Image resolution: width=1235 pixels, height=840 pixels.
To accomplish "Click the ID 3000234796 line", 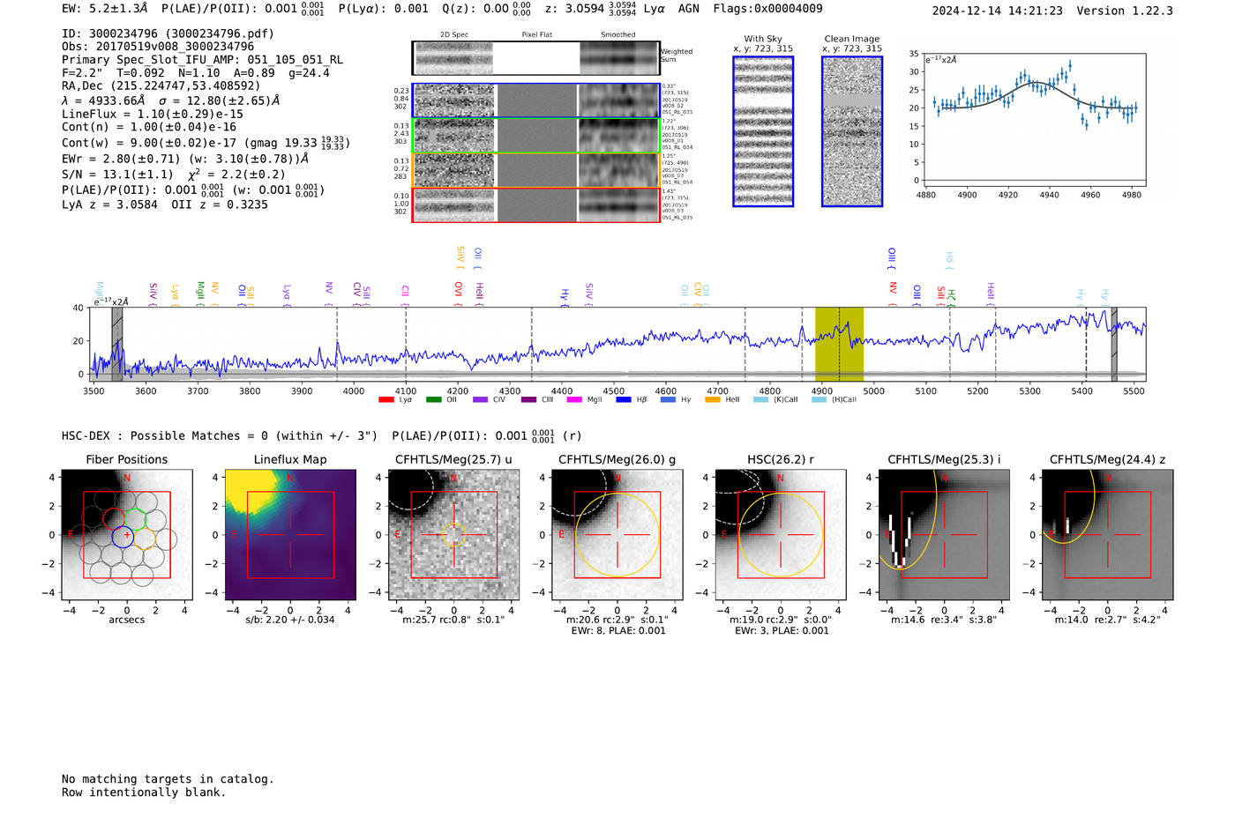I will pos(168,33).
